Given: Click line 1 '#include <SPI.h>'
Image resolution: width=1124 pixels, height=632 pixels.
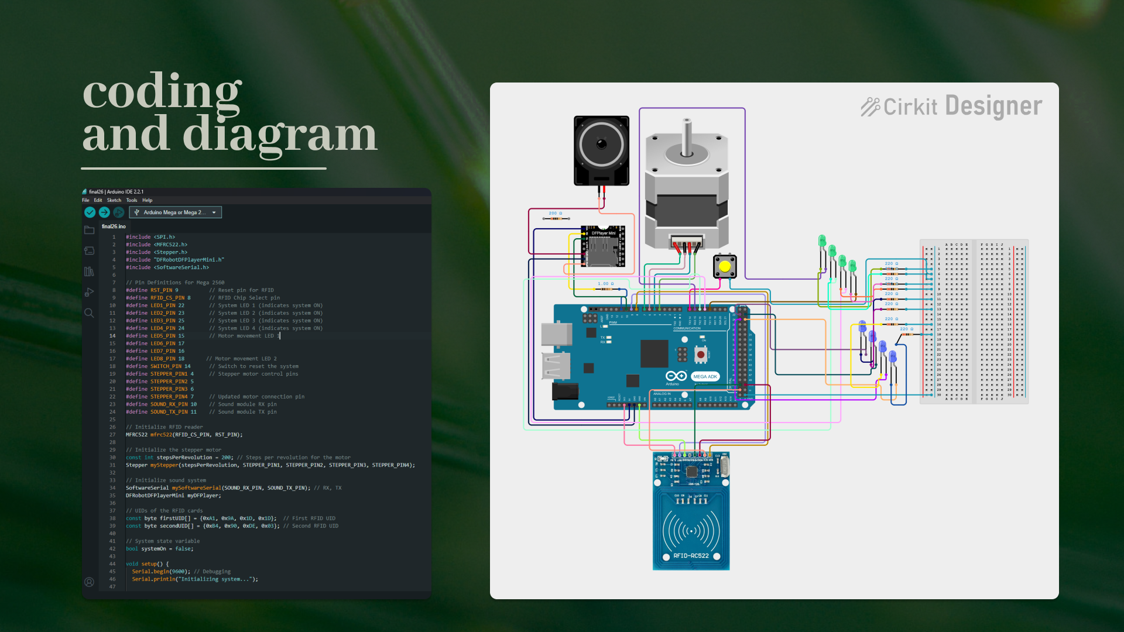Looking at the screenshot, I should pyautogui.click(x=150, y=237).
